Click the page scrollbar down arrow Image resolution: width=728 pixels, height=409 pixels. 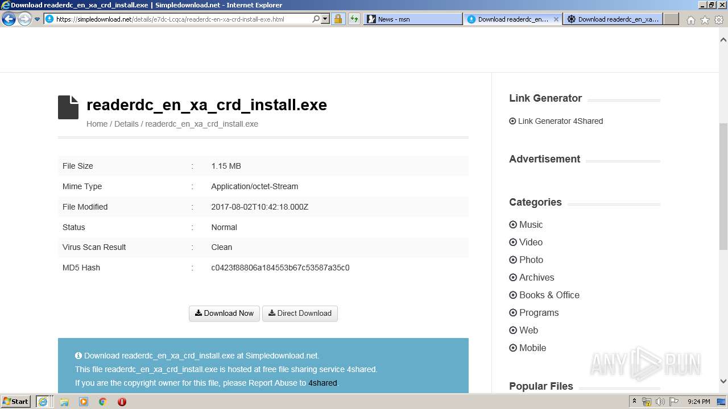point(723,381)
